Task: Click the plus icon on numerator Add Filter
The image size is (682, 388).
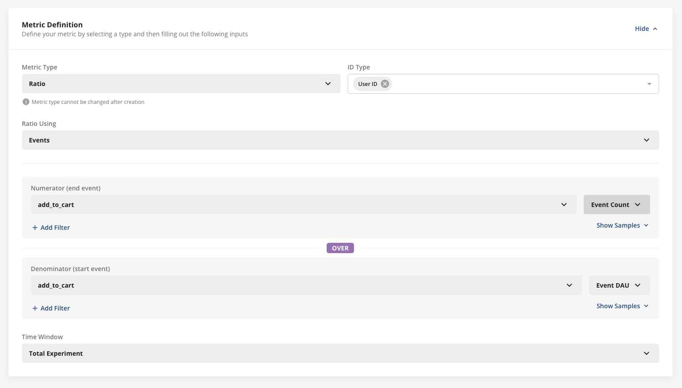Action: coord(35,227)
